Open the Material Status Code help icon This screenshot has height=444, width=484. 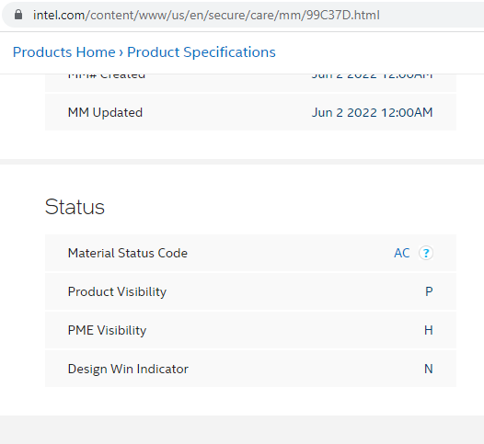[426, 253]
